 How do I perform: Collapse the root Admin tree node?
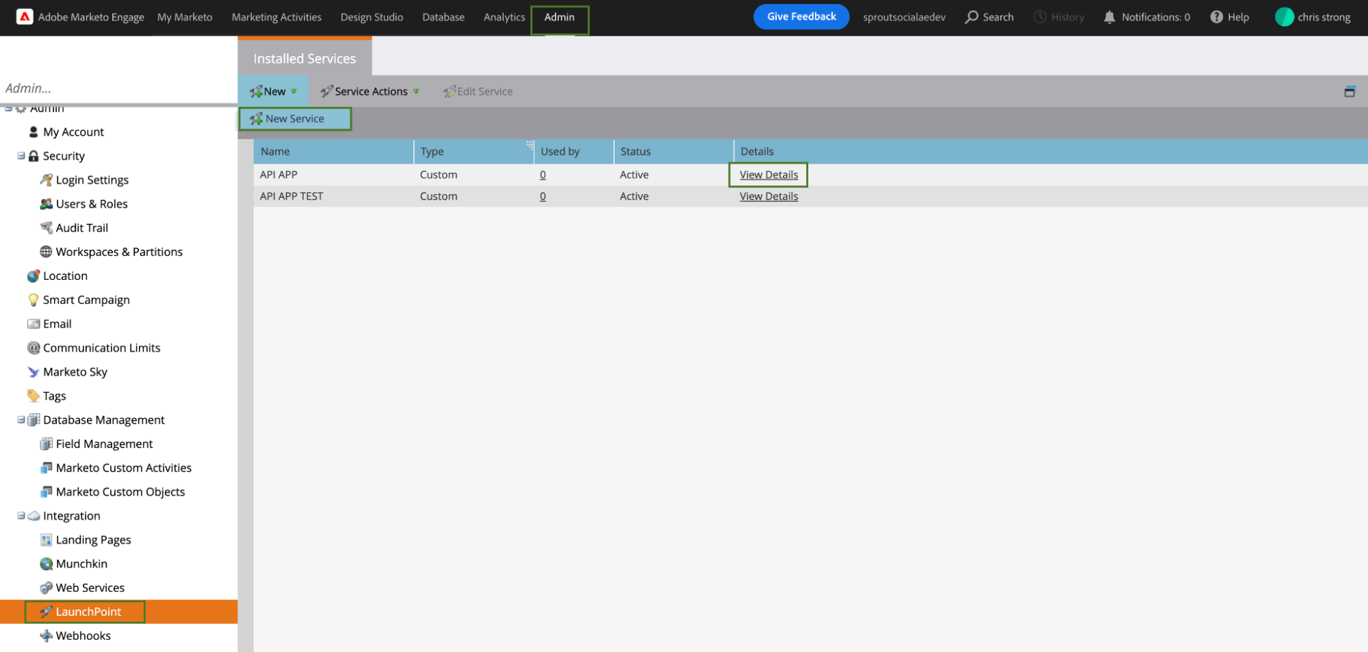pyautogui.click(x=8, y=108)
